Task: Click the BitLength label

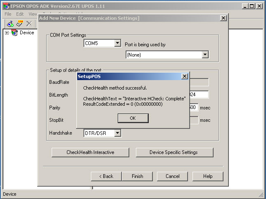Action: click(x=59, y=95)
